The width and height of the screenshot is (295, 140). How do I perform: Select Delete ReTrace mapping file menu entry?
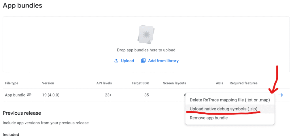coord(230,100)
